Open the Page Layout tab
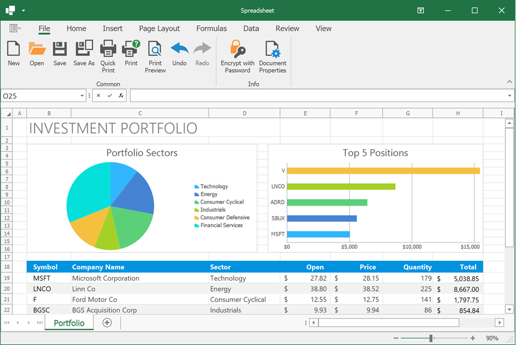This screenshot has height=345, width=516. [159, 28]
